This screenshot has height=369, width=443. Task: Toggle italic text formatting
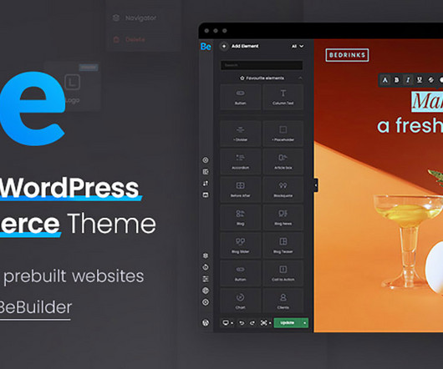[408, 80]
